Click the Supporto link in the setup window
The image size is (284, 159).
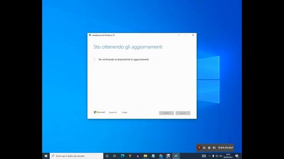click(x=113, y=112)
